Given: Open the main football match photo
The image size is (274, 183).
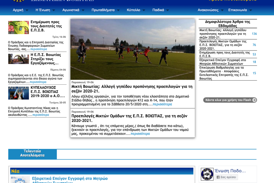Looking at the screenshot, I should 133,49.
